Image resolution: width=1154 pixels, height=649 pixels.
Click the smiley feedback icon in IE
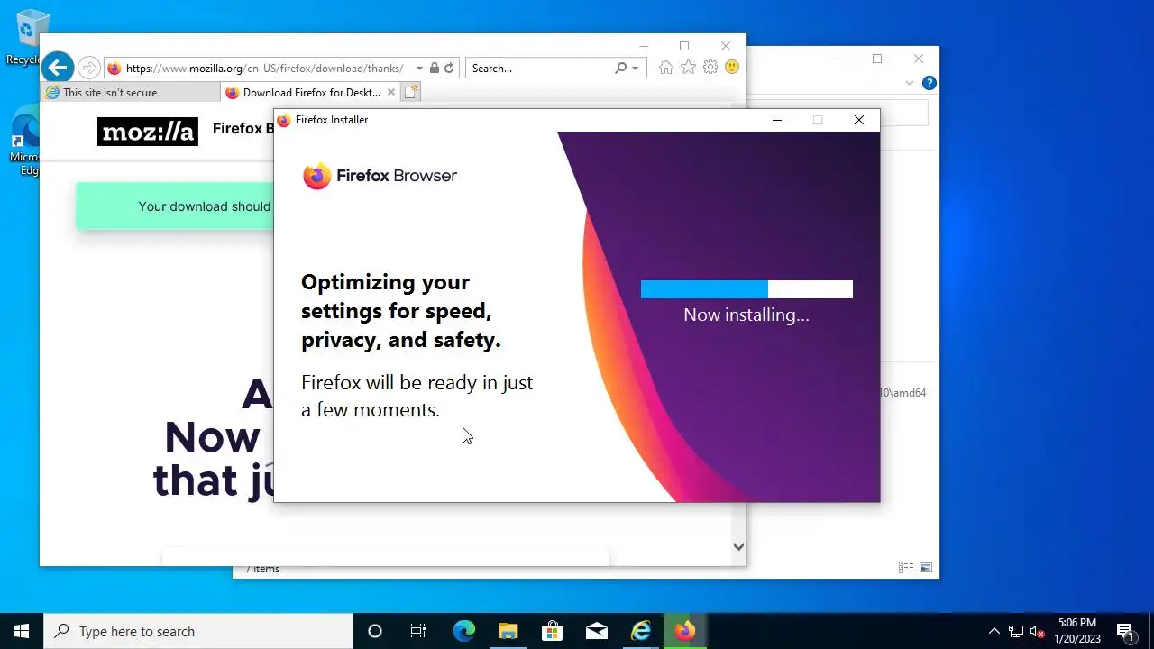(732, 68)
